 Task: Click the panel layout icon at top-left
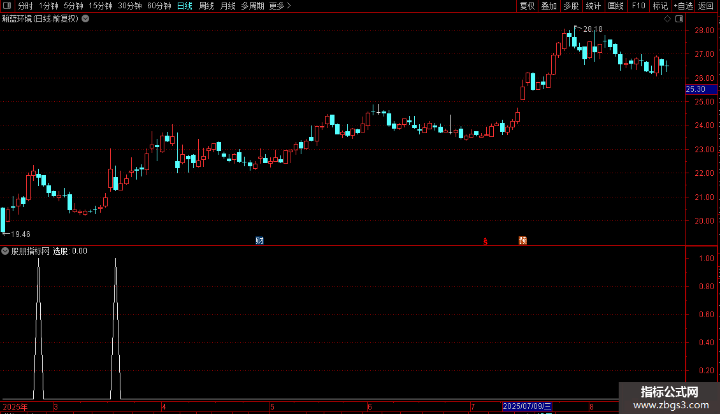pyautogui.click(x=7, y=6)
